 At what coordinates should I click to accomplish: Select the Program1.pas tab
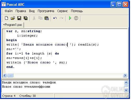[x=13, y=25]
